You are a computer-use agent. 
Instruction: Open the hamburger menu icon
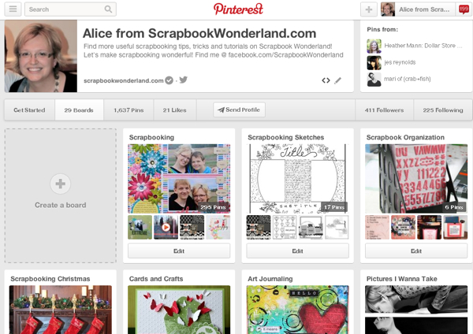13,9
